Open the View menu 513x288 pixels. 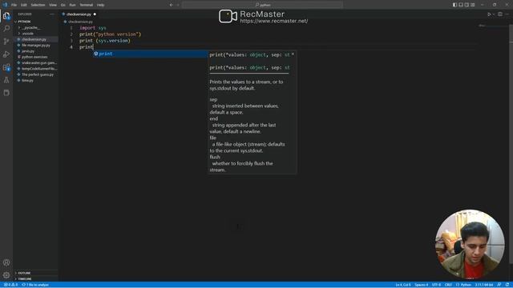click(x=53, y=5)
